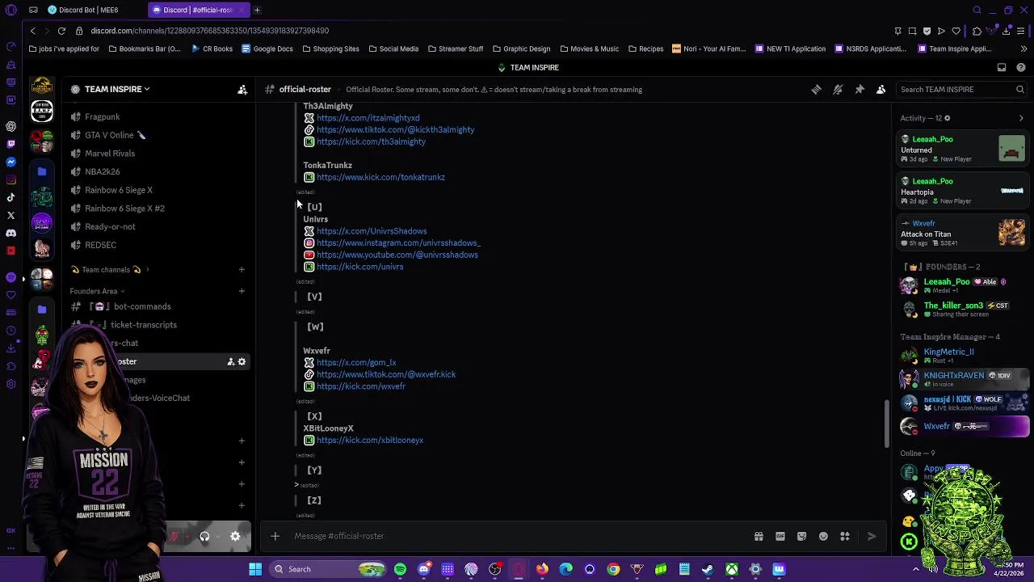Select member Leeaah_Poo under Founders
This screenshot has width=1034, height=582.
(964, 285)
